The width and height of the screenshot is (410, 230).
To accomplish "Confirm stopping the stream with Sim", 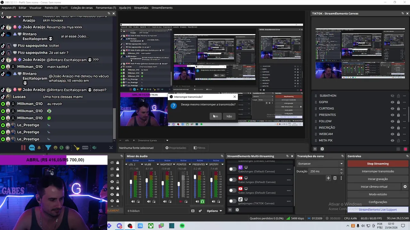I will click(x=216, y=116).
